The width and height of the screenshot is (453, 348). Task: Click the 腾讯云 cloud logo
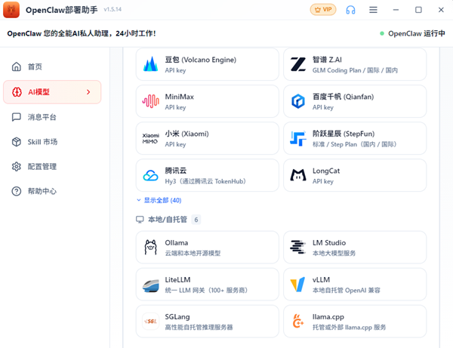150,175
